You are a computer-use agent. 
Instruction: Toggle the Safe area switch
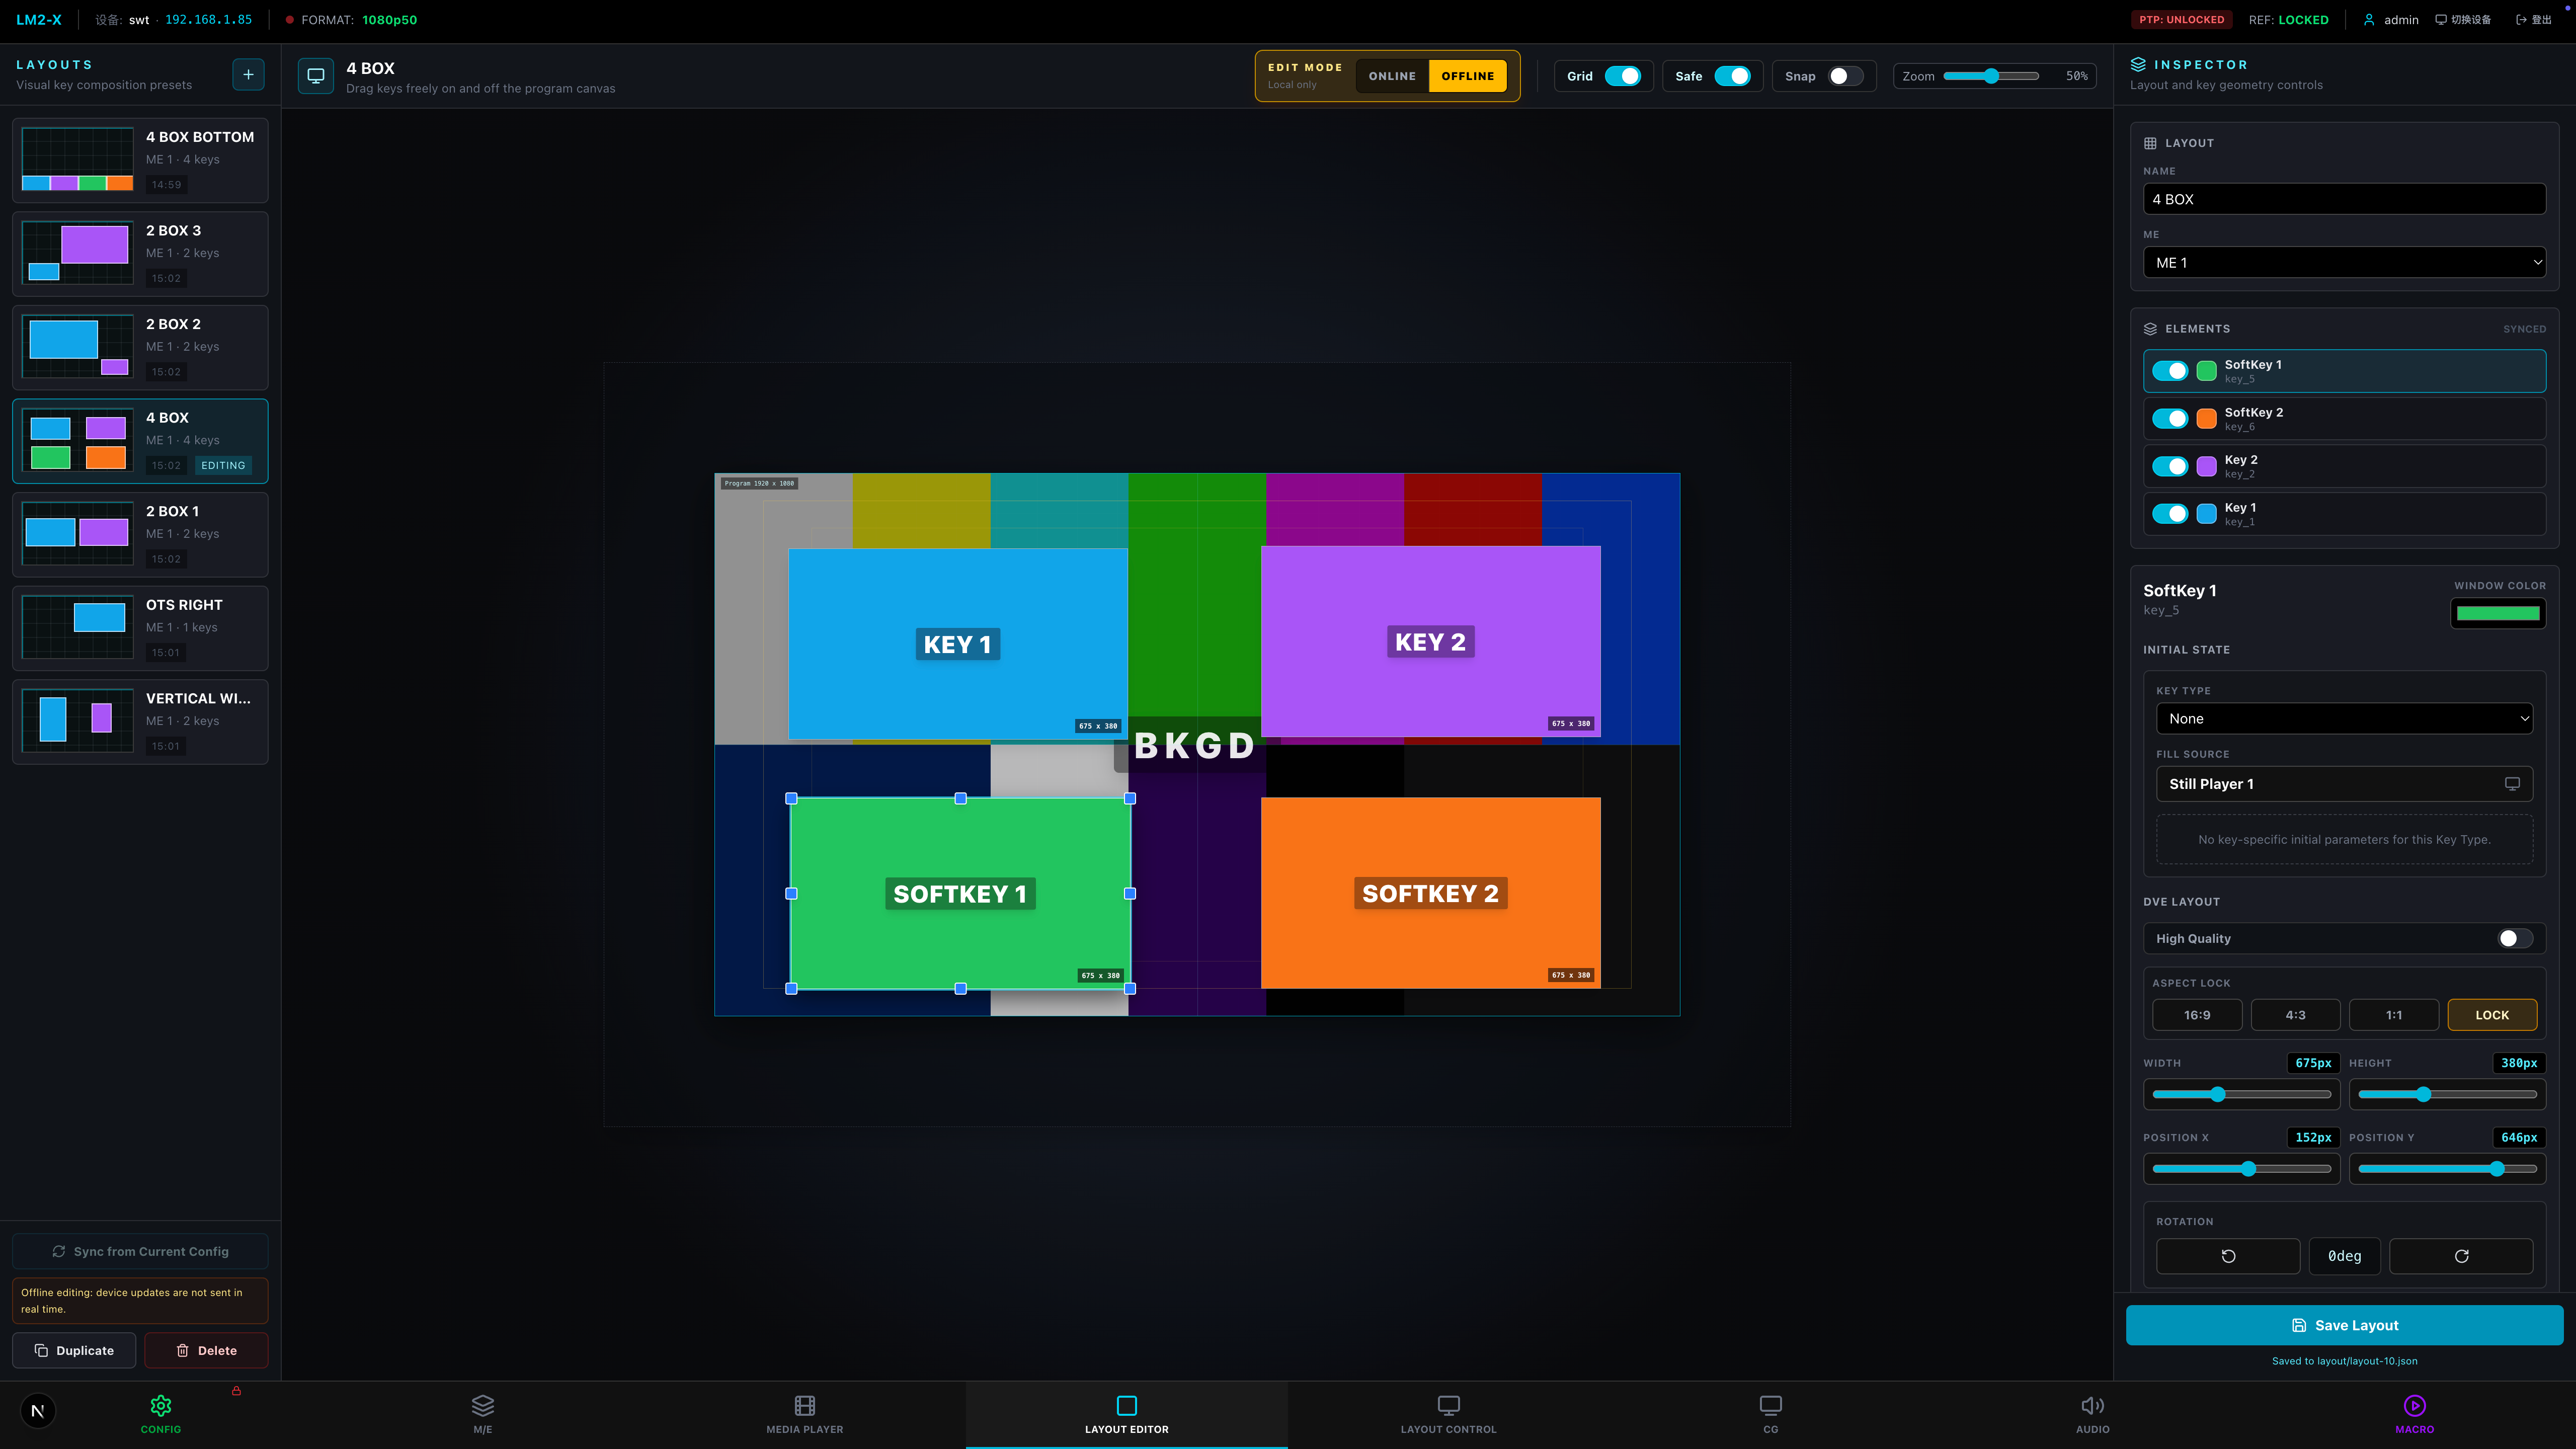(1732, 76)
